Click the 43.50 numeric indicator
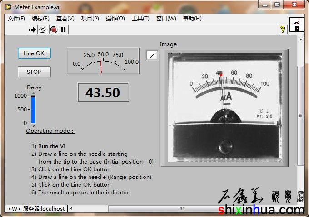 (x=103, y=92)
